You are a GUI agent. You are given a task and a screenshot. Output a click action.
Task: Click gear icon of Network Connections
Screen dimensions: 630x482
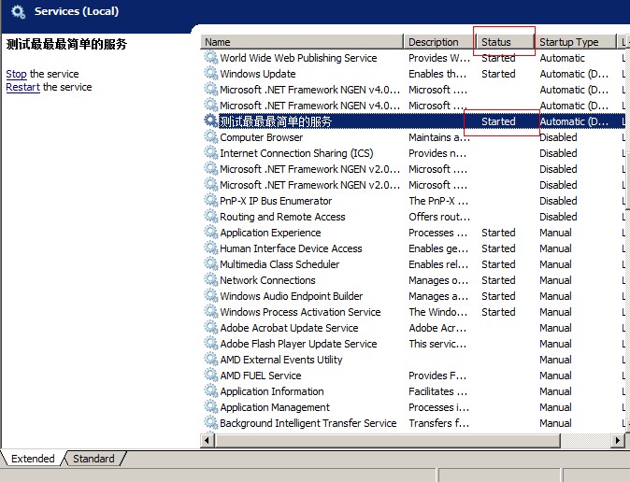click(211, 279)
